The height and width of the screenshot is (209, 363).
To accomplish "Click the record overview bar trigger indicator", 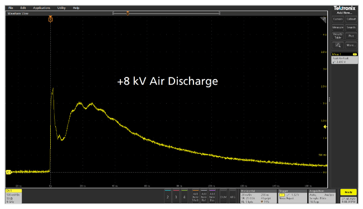I will (x=128, y=13).
